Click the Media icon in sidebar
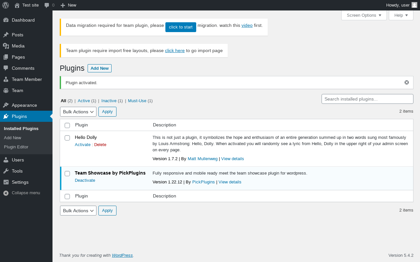The height and width of the screenshot is (262, 420). click(x=6, y=46)
